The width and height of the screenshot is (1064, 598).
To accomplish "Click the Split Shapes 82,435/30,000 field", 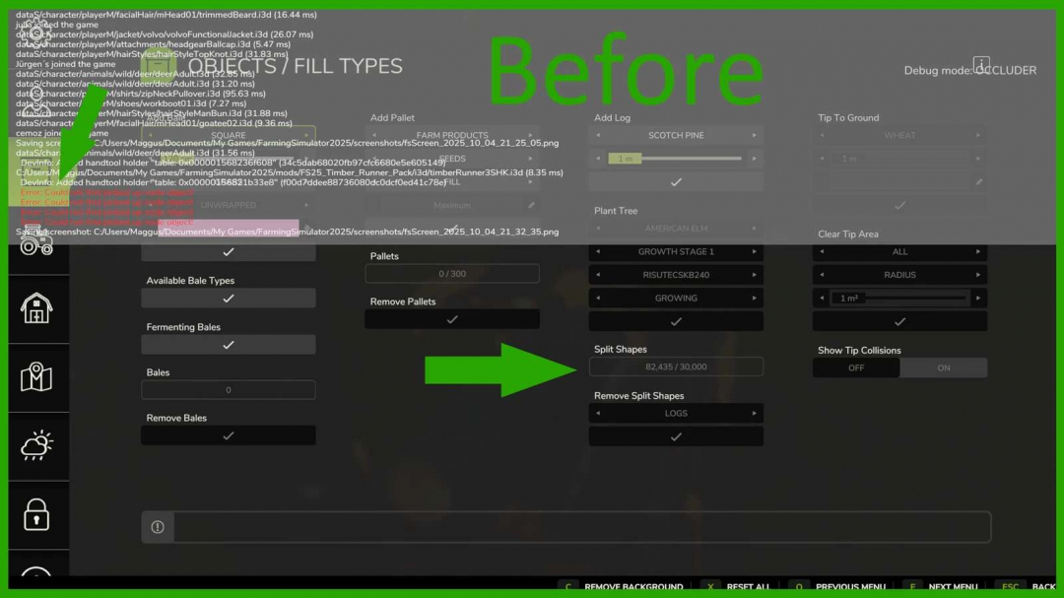I will point(676,365).
